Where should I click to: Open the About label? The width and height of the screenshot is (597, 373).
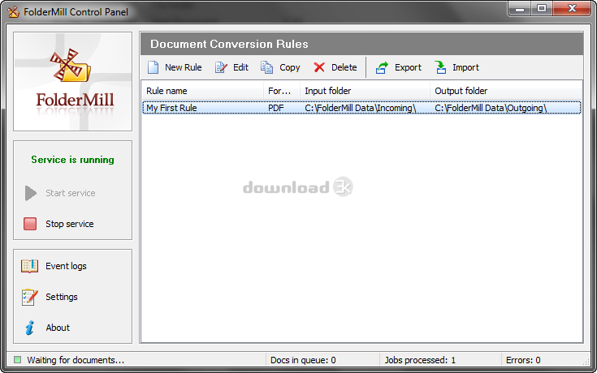click(58, 328)
